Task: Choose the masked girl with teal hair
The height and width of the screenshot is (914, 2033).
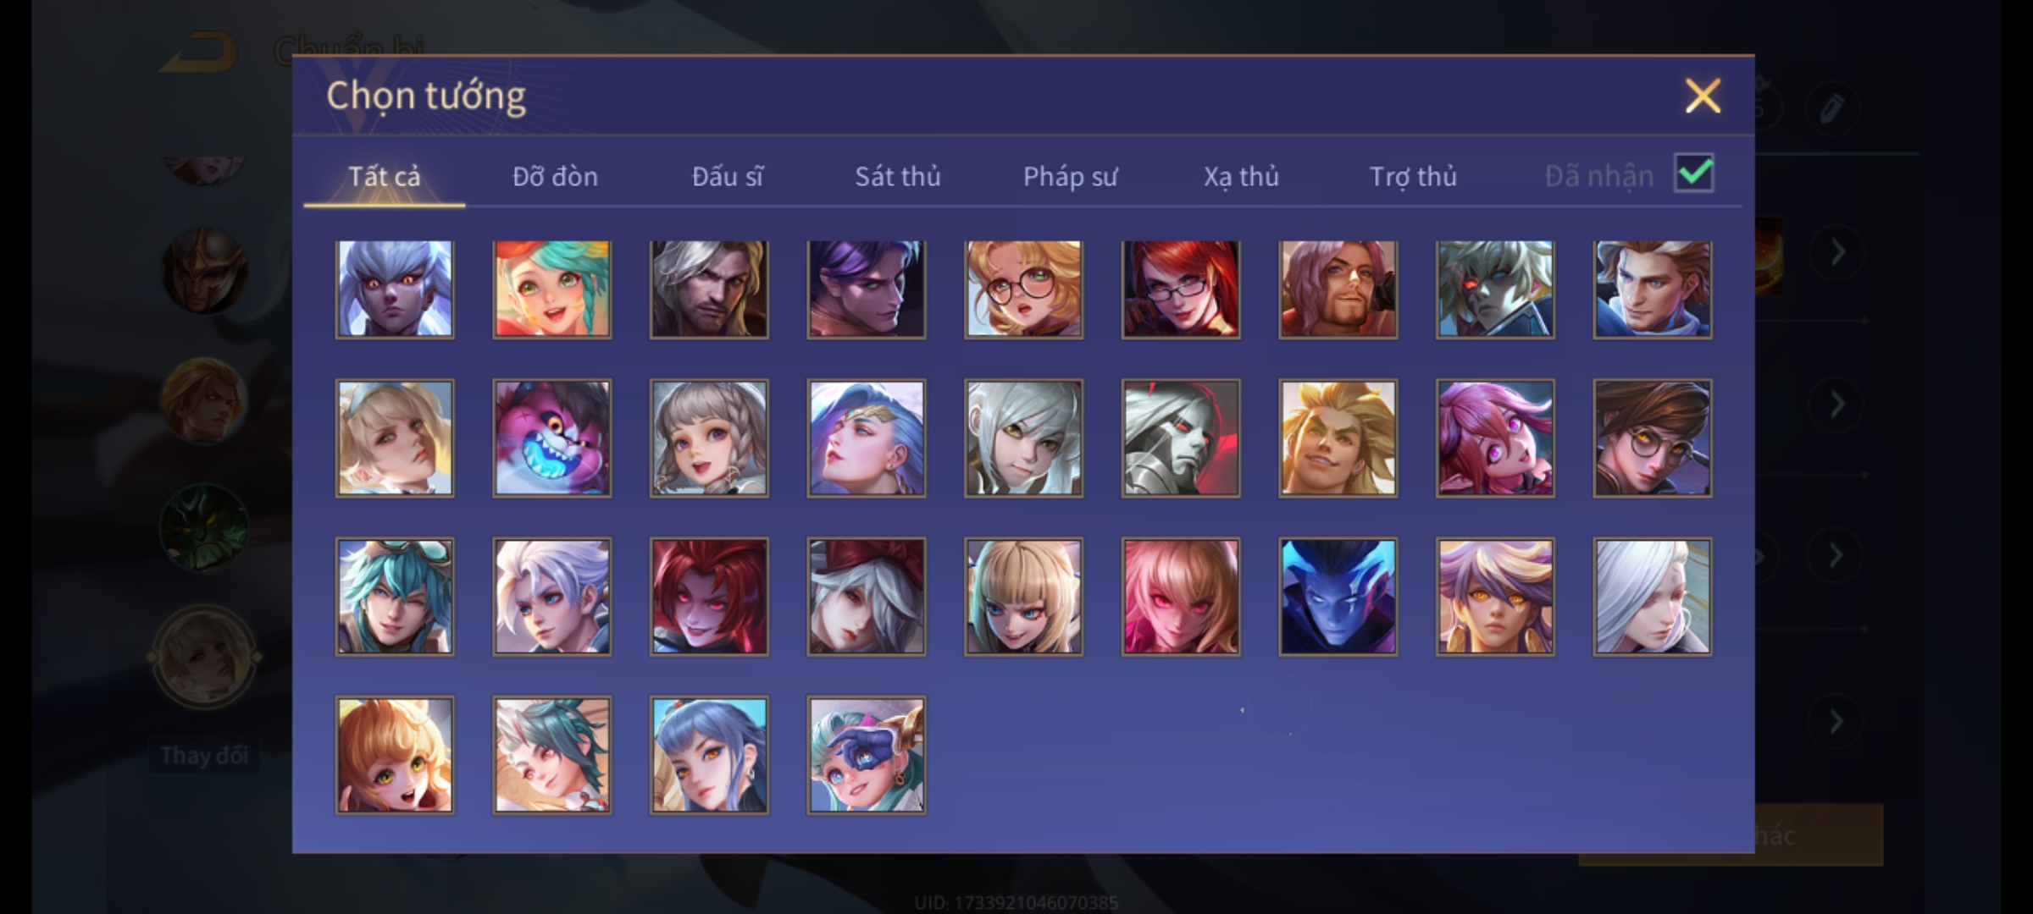Action: (x=867, y=755)
